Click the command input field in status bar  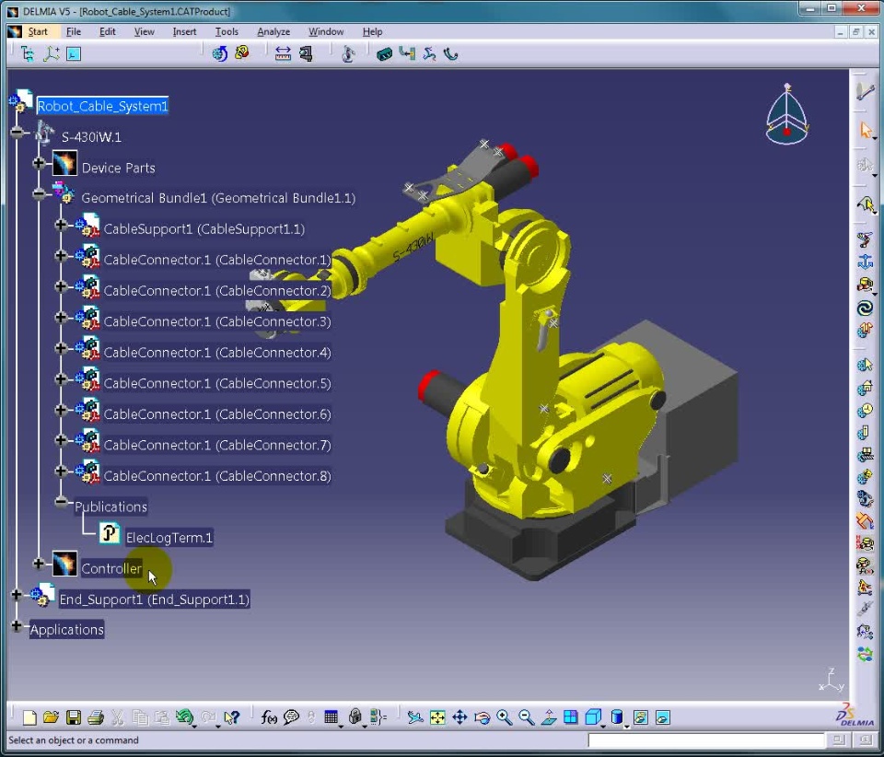coord(706,740)
